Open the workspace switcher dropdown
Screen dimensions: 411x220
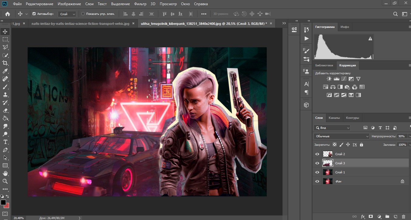(x=405, y=14)
